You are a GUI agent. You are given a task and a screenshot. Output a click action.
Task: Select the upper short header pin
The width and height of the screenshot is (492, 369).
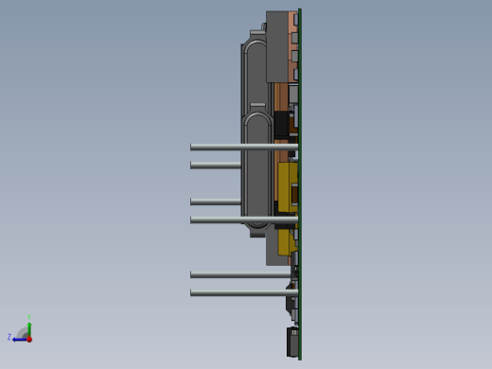(216, 165)
